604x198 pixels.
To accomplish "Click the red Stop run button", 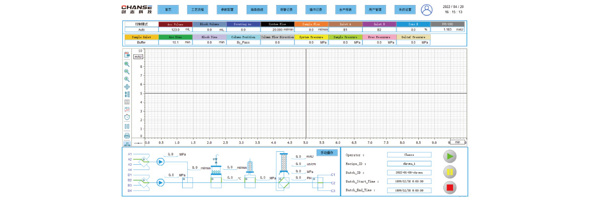I will pos(450,188).
